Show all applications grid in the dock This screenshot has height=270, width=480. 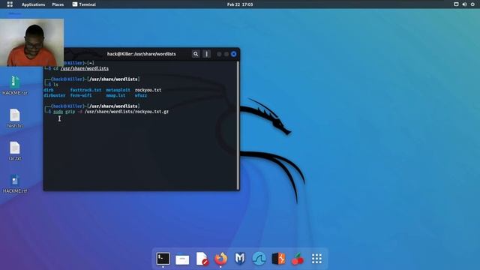pos(316,259)
